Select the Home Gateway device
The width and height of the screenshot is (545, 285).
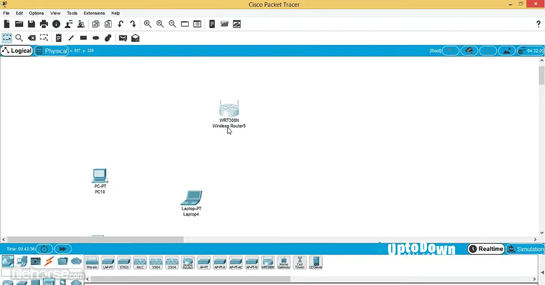click(x=283, y=263)
